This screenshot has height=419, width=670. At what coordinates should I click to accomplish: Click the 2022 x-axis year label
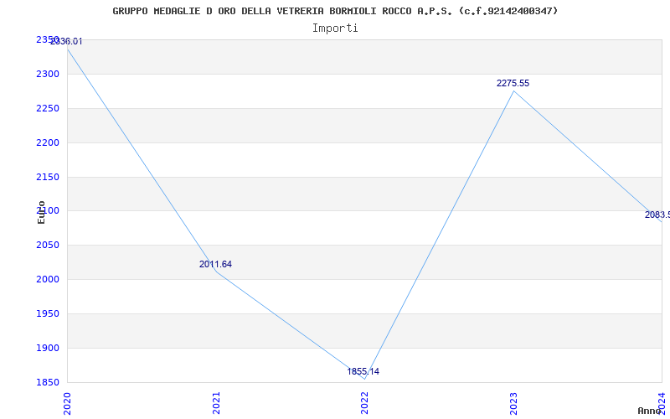[364, 403]
